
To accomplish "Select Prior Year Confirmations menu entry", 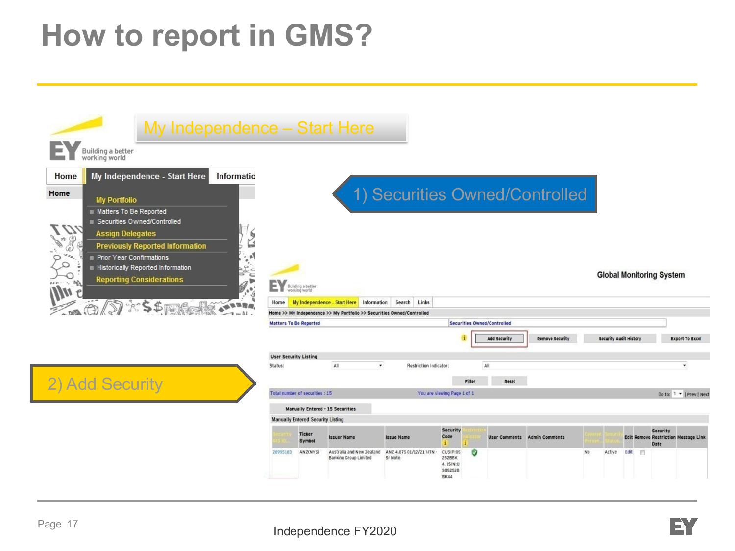I will tap(132, 258).
